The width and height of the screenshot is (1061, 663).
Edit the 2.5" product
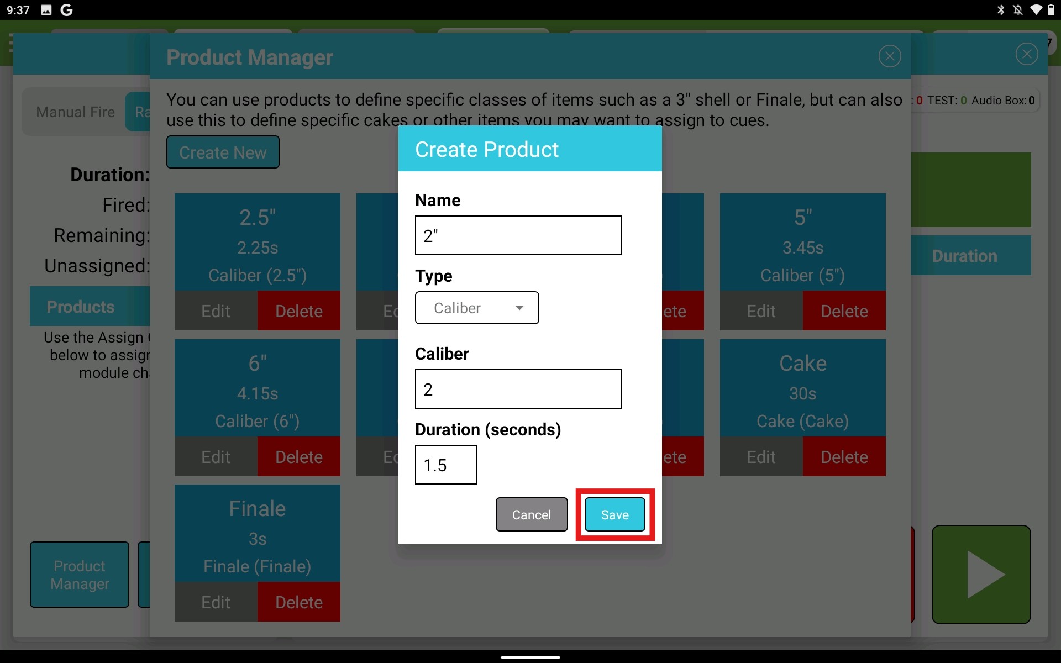click(215, 311)
